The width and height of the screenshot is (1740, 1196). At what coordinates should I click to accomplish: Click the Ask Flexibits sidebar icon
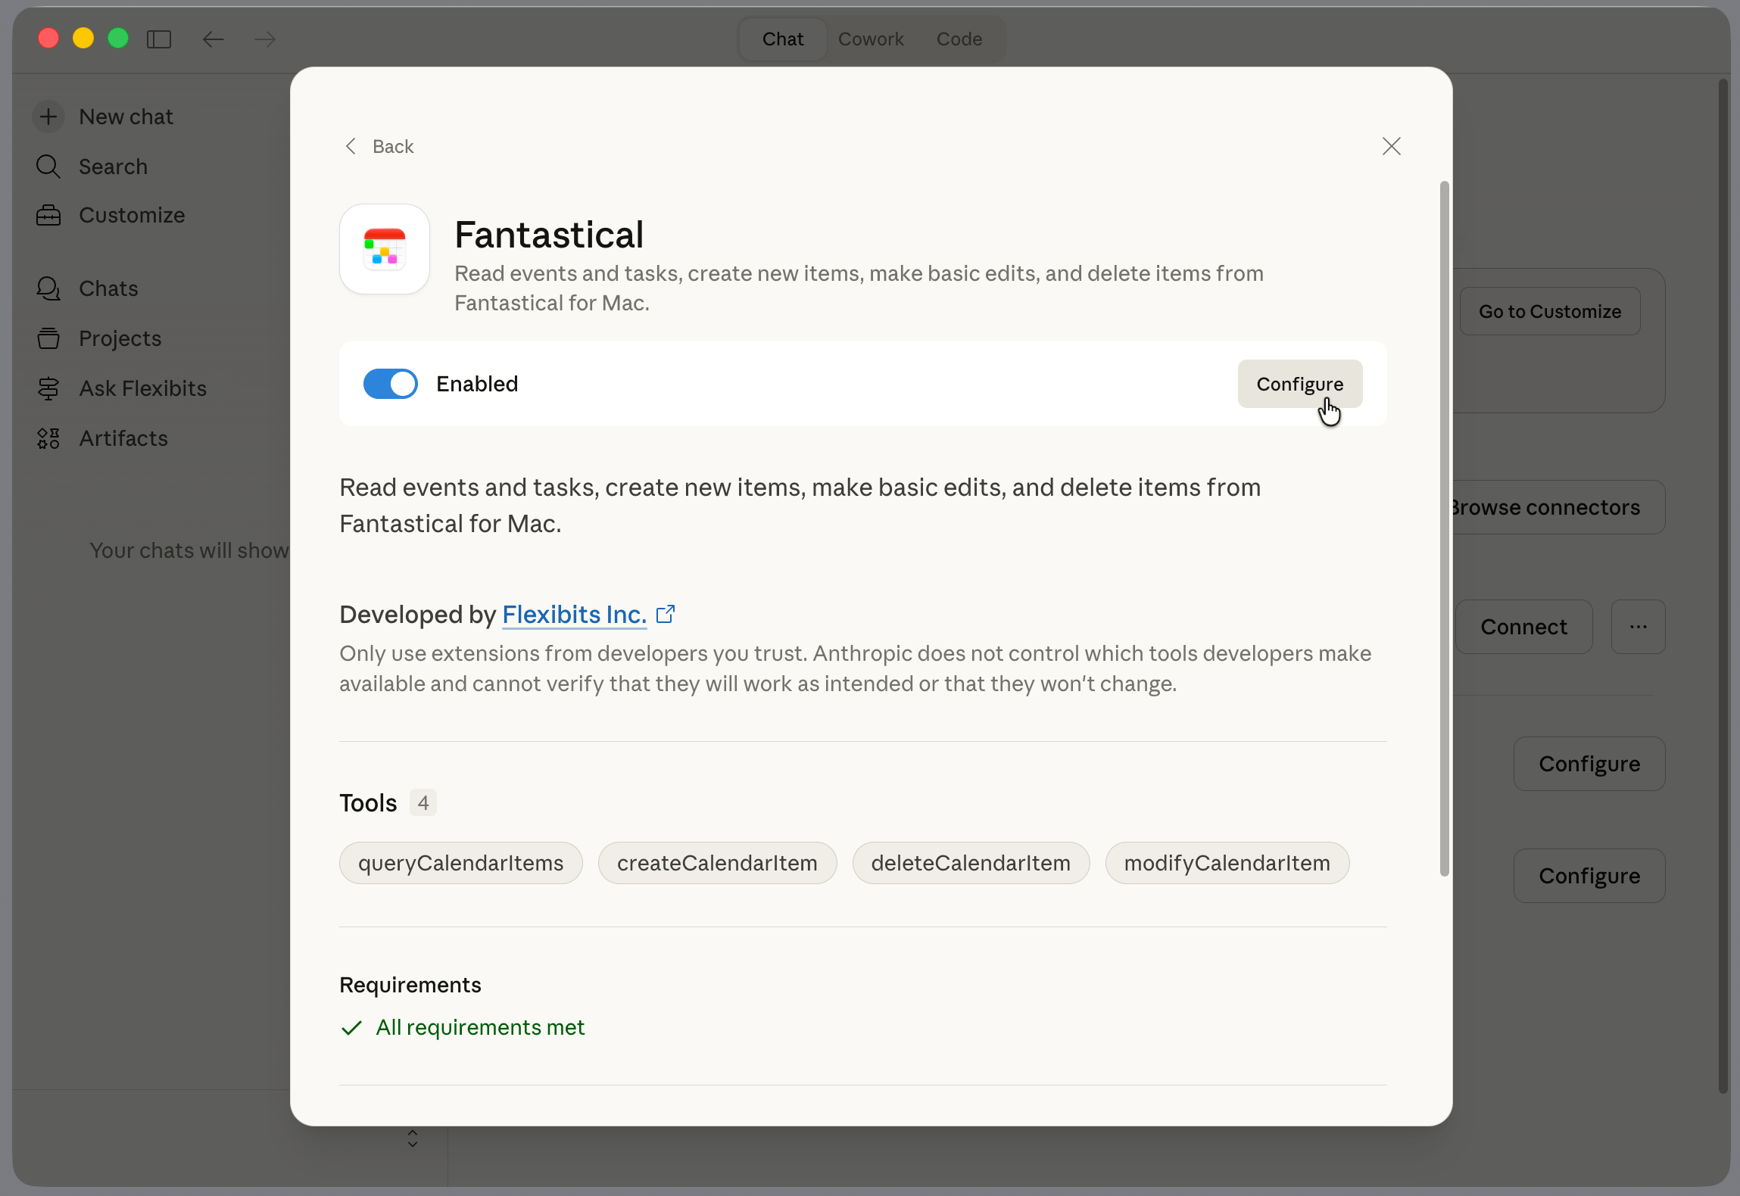click(48, 388)
